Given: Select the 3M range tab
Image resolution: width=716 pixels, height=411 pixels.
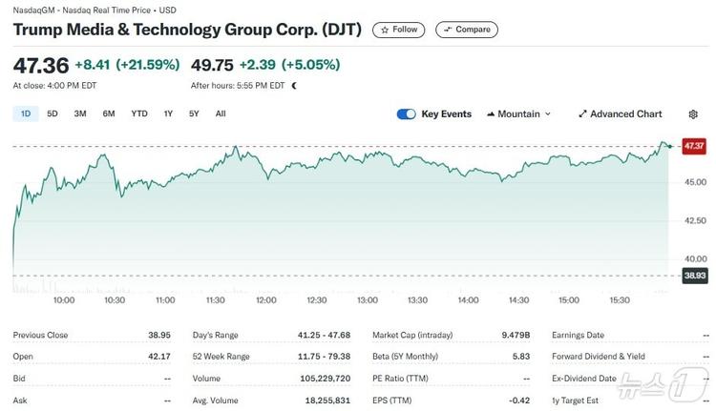Looking at the screenshot, I should point(80,114).
